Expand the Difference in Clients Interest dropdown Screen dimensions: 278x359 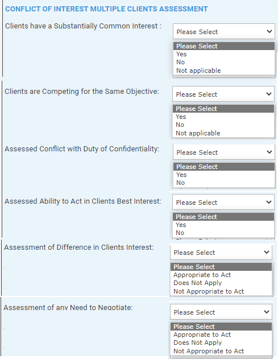click(221, 252)
